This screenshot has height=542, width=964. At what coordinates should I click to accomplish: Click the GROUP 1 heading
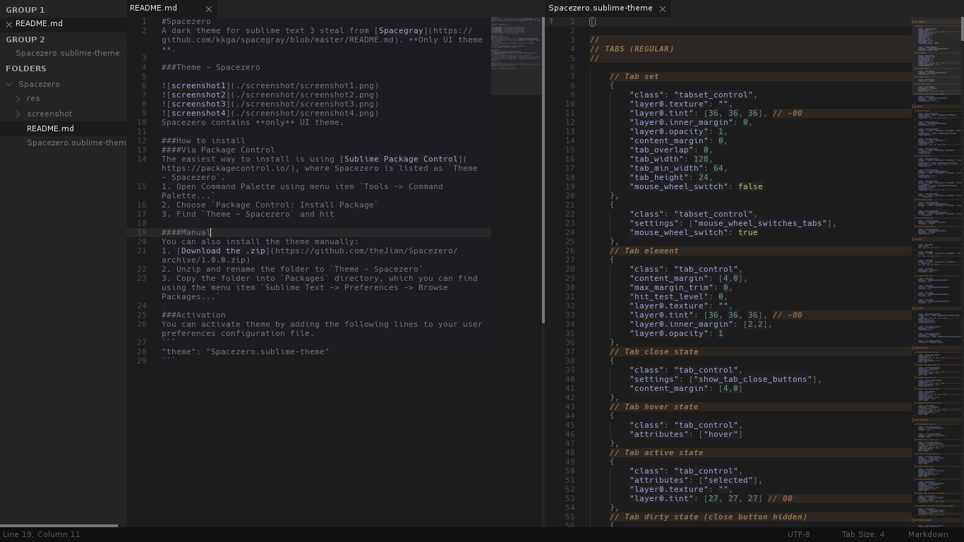[25, 10]
